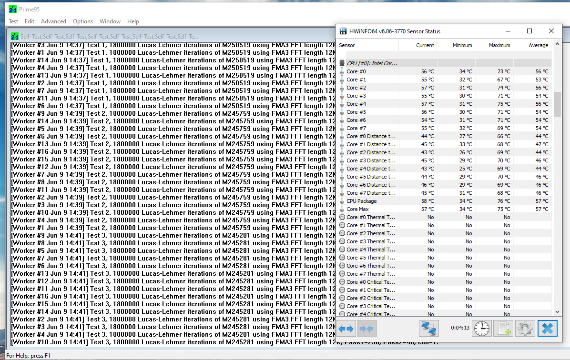
Task: Click the Minimum column header
Action: pyautogui.click(x=456, y=45)
